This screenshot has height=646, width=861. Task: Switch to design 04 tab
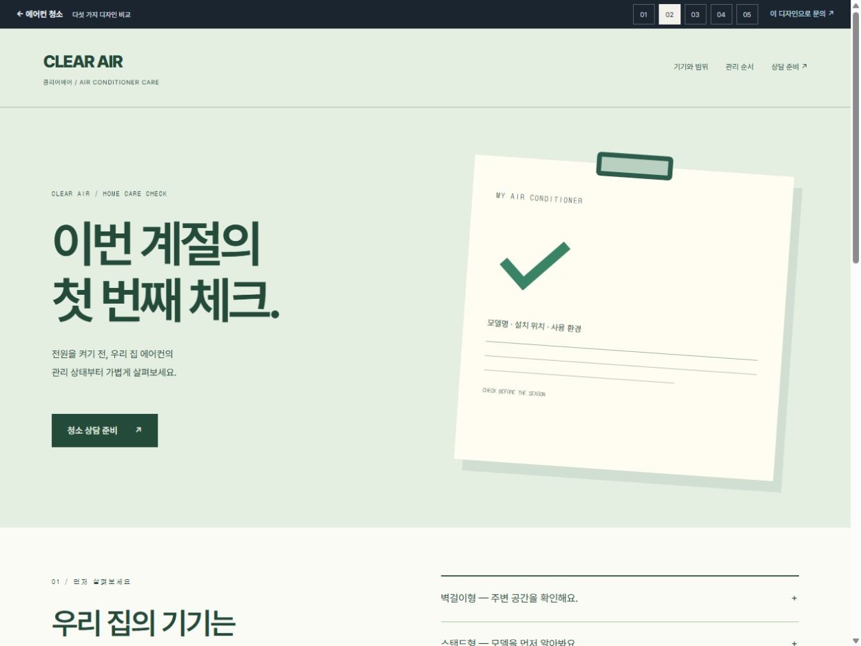click(721, 14)
